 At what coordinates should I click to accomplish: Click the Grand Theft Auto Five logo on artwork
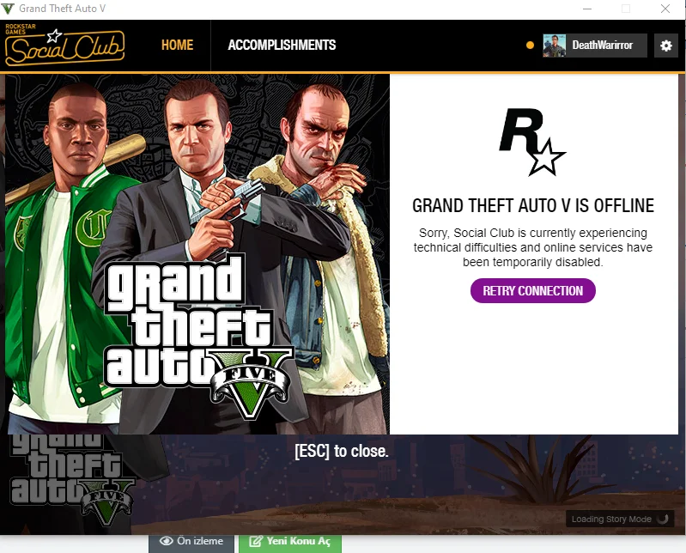197,336
